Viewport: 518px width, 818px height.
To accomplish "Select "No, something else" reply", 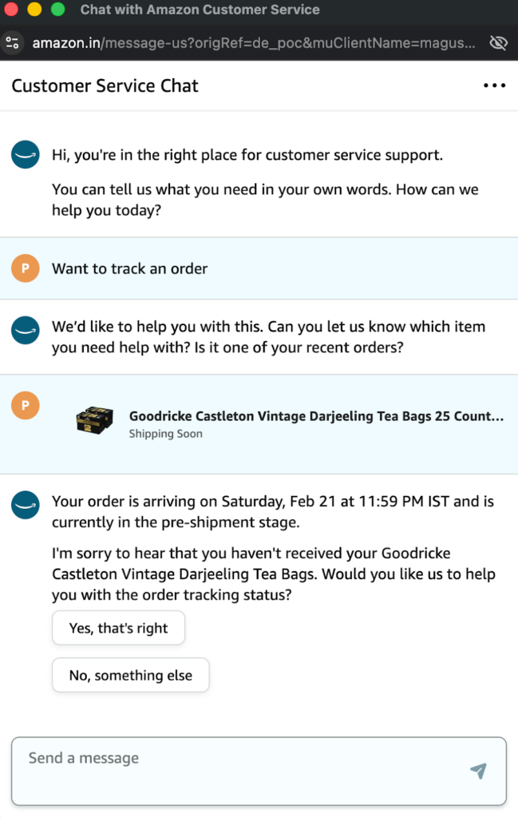I will pos(130,675).
